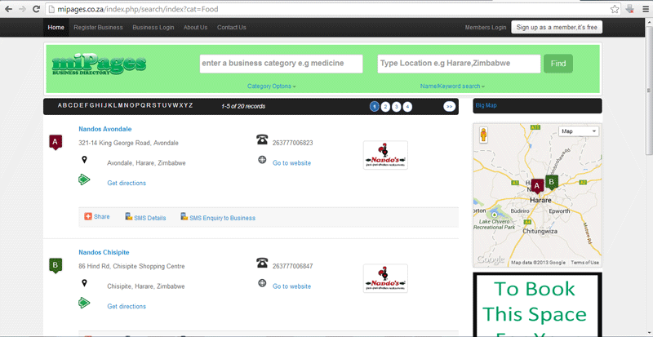Select the Street View pegman on map

483,135
